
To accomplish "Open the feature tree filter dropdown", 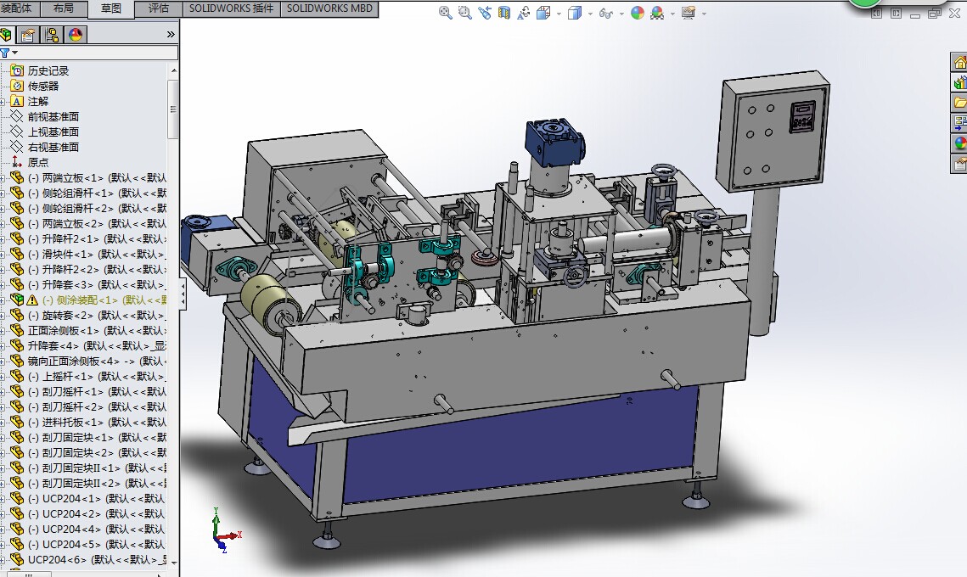I will tap(14, 53).
